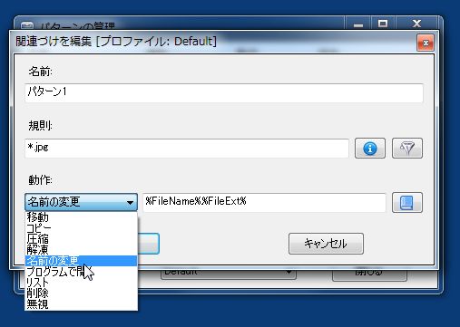Choose コピー in the action list

click(81, 228)
